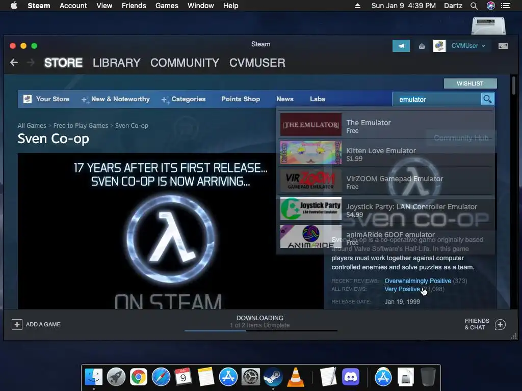Open the Games menu
The image size is (522, 391).
[167, 6]
